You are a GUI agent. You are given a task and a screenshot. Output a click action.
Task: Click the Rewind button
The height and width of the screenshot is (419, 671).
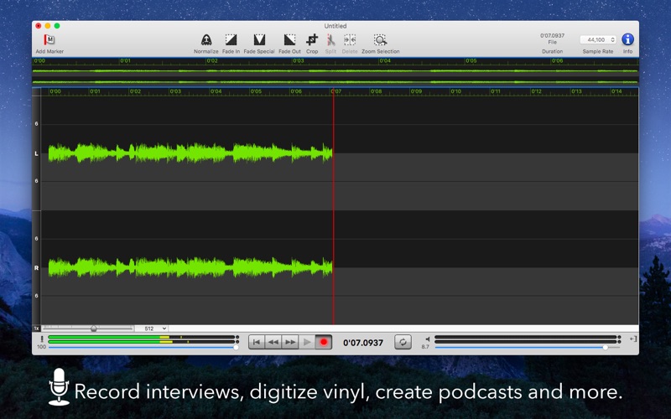click(273, 342)
